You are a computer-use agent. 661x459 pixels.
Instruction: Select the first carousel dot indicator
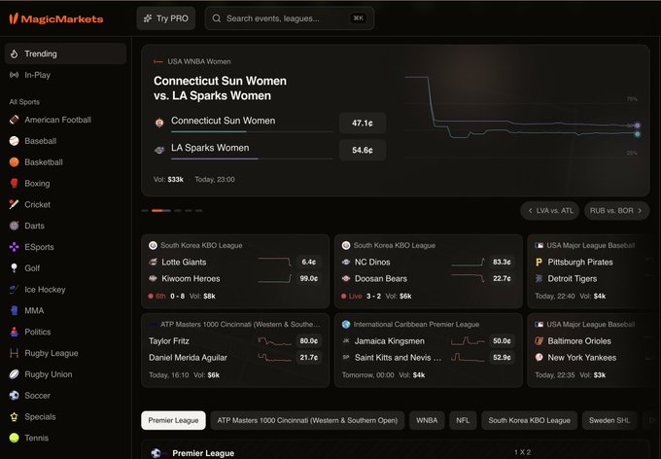pos(145,210)
